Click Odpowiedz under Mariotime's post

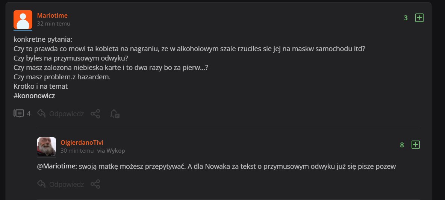coord(61,114)
